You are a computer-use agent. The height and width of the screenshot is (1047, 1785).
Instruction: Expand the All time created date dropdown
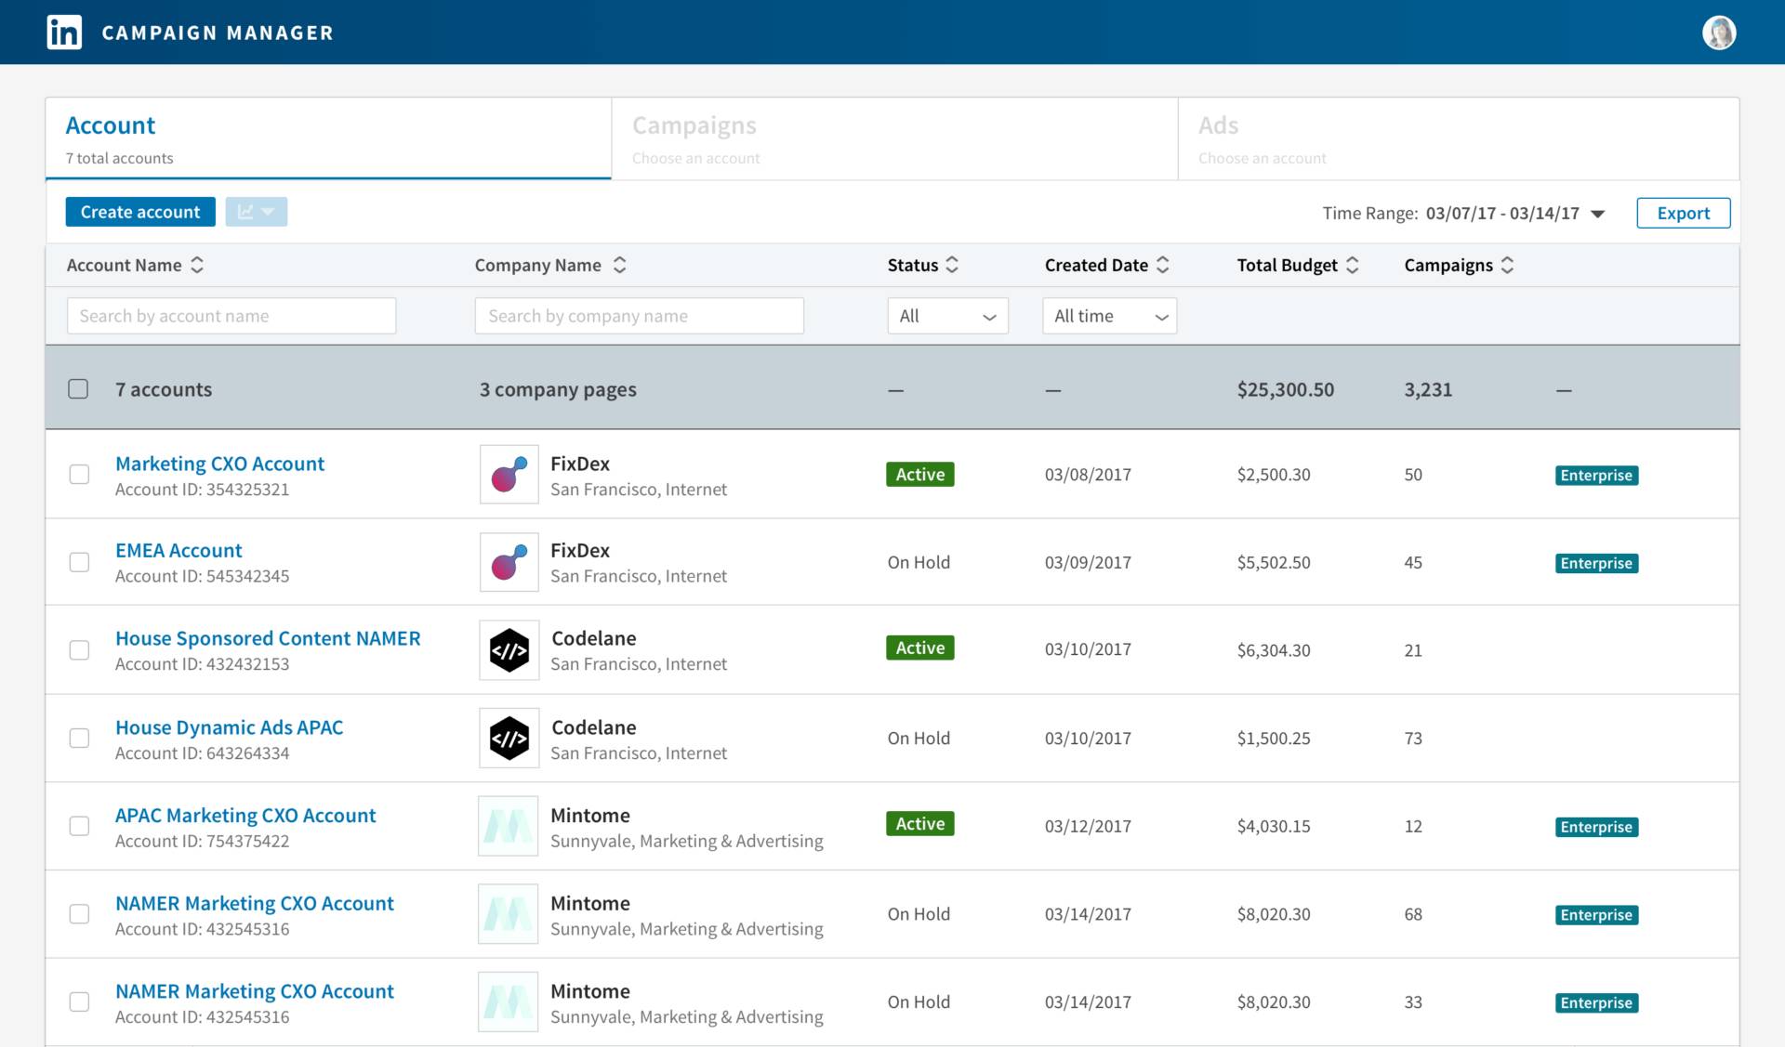point(1109,316)
